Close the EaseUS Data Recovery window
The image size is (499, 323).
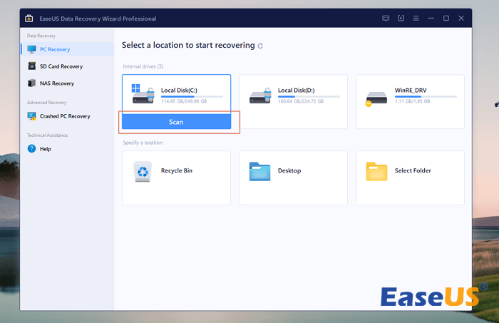461,18
